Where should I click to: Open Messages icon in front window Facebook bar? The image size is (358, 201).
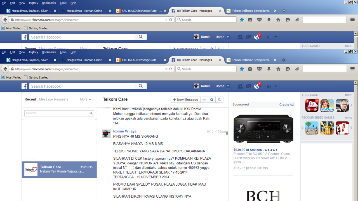point(248,86)
